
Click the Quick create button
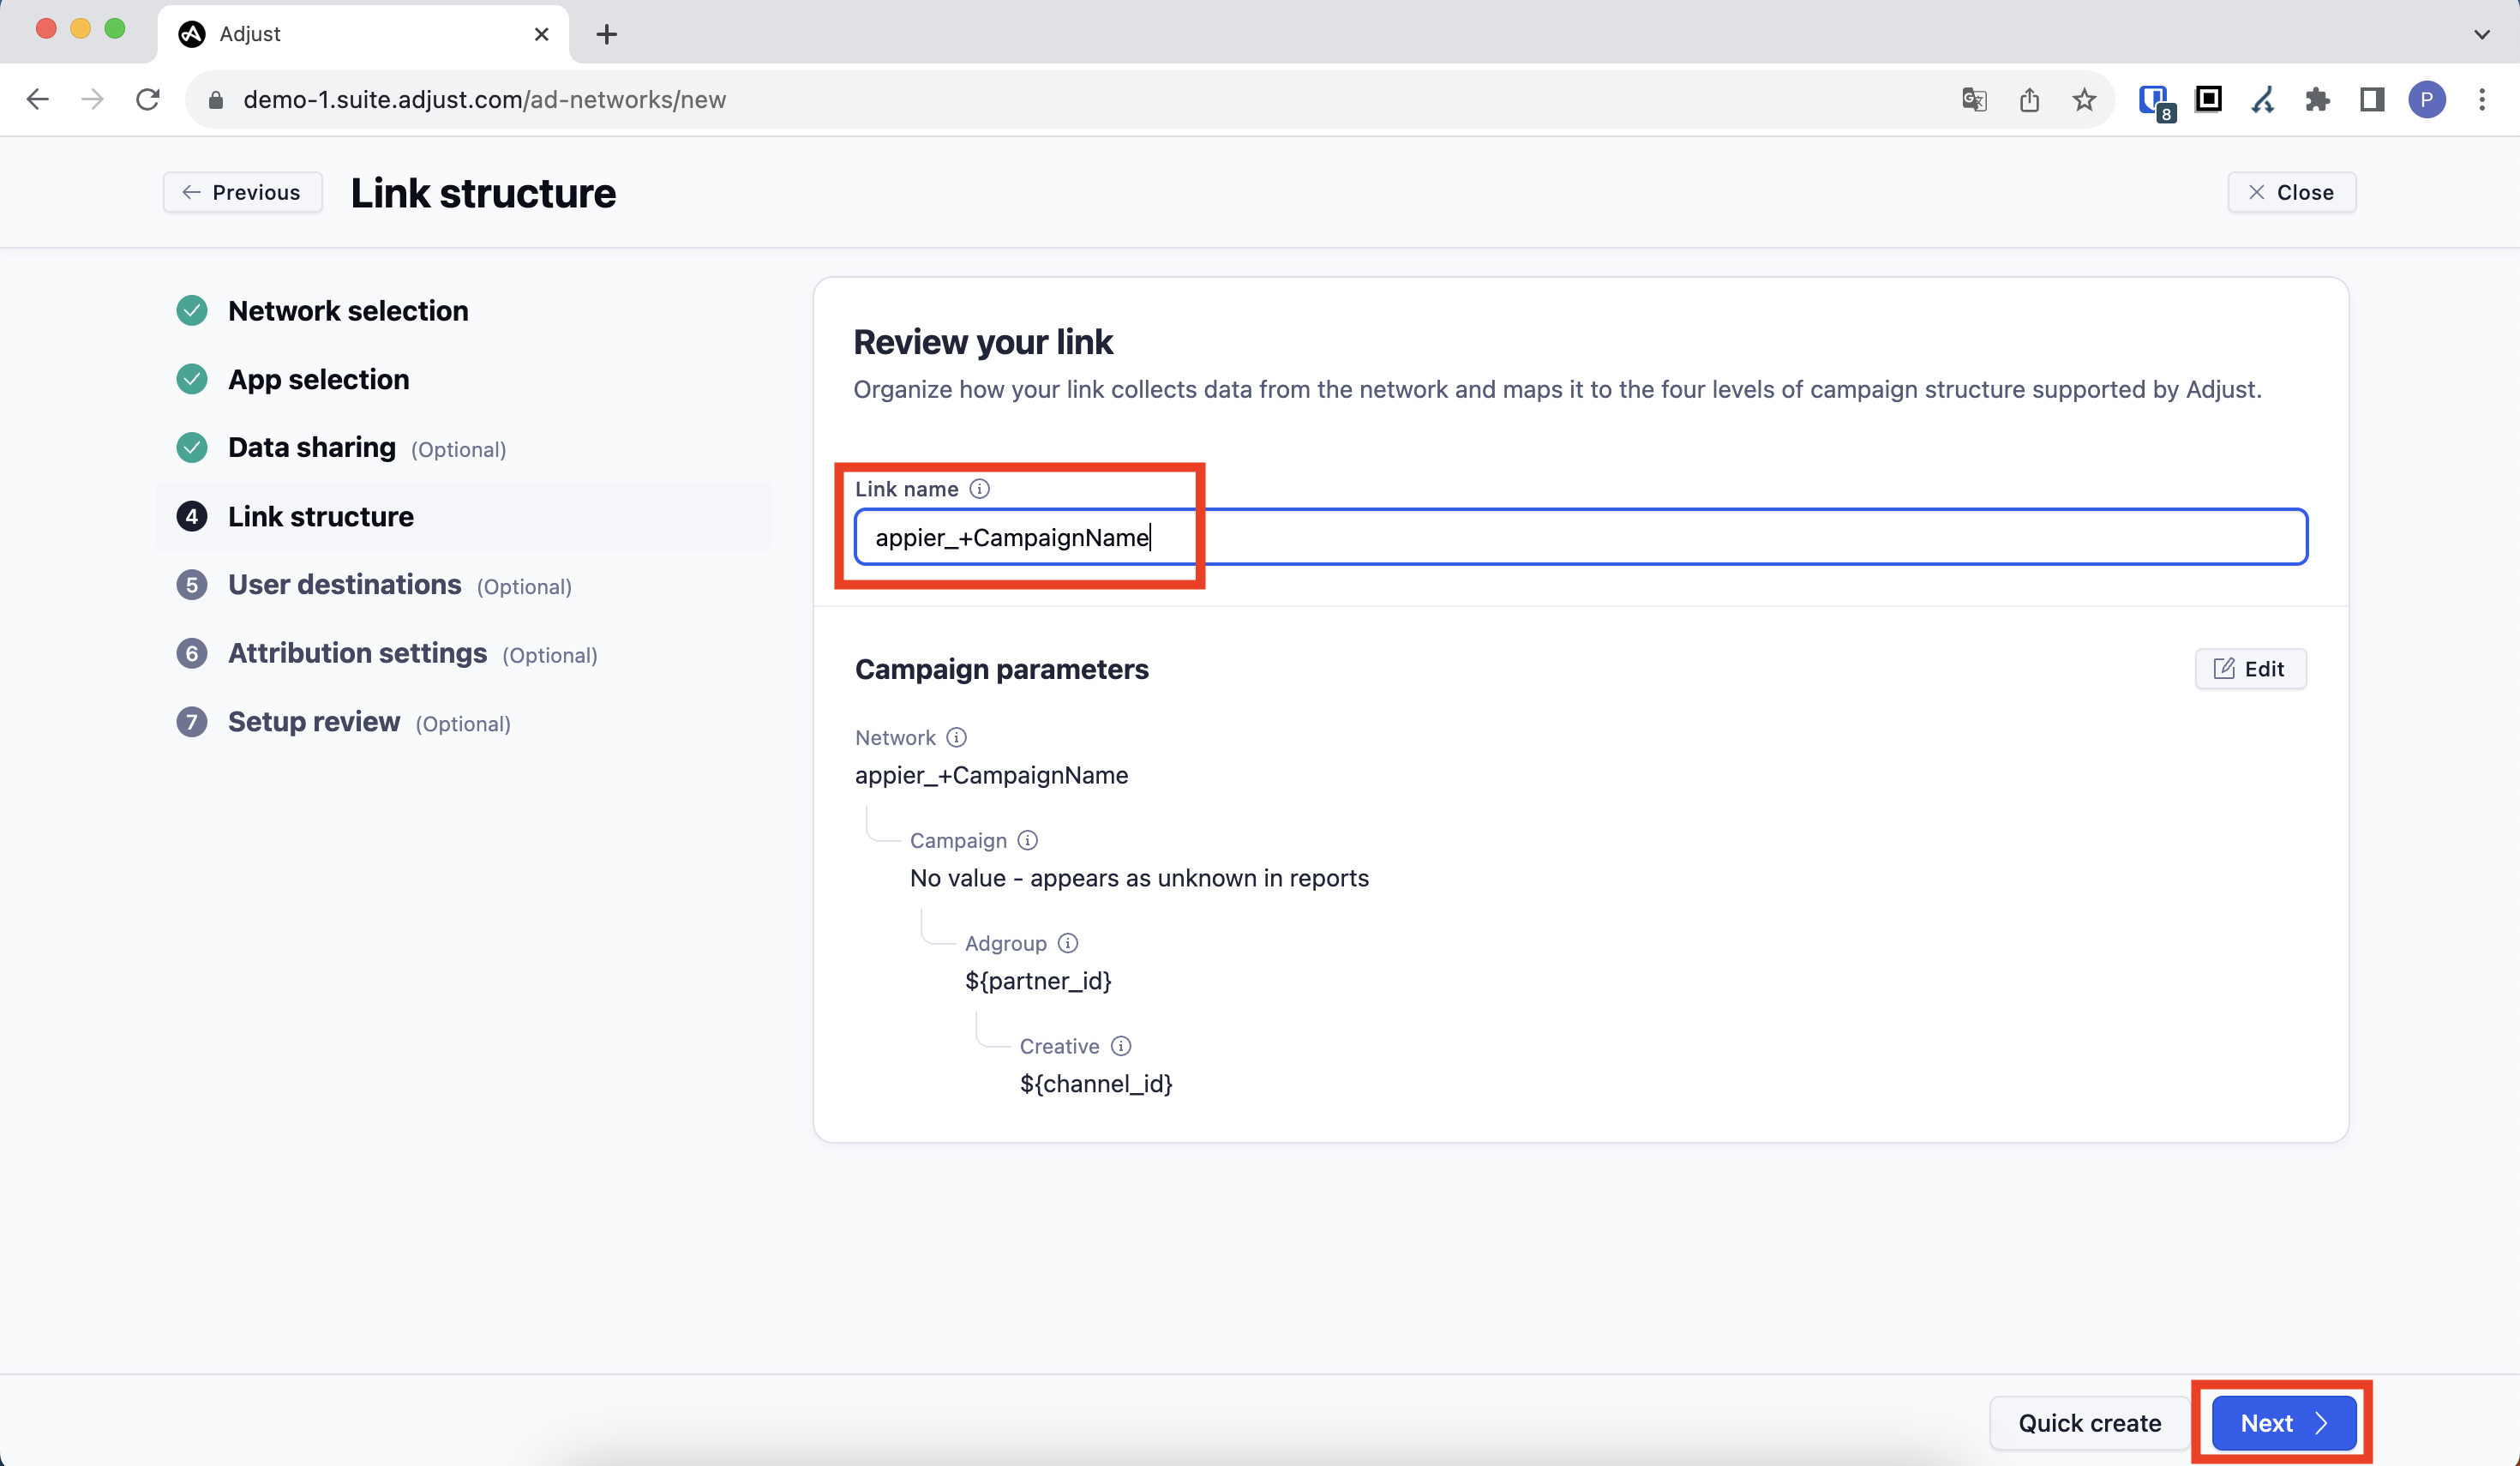click(x=2089, y=1423)
